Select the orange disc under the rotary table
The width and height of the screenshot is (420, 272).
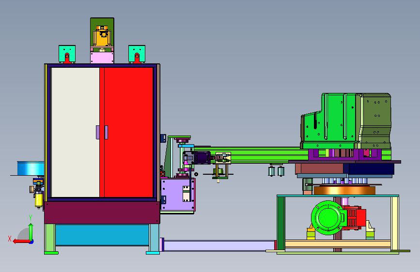tap(344, 190)
